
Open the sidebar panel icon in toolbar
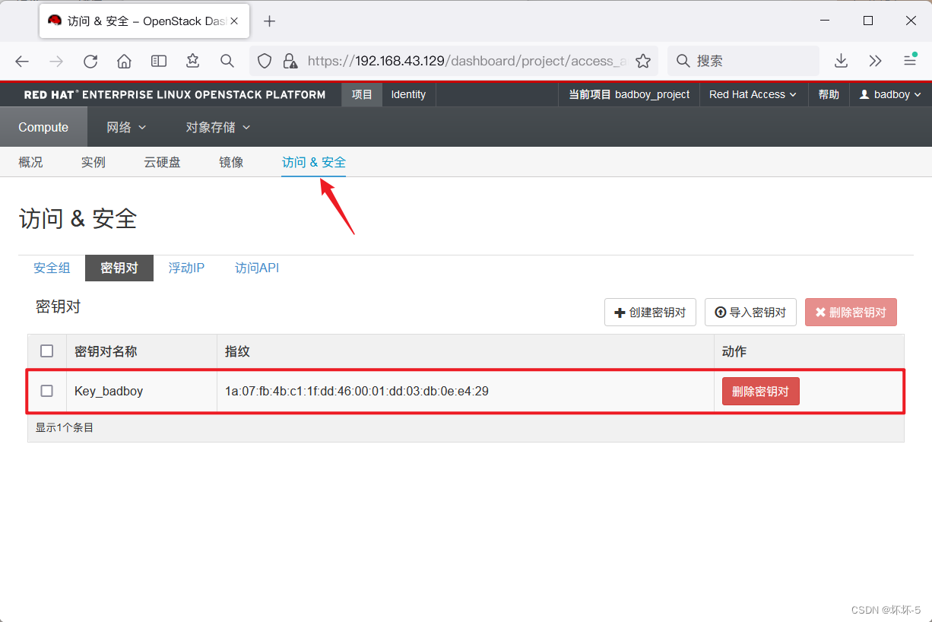(159, 61)
